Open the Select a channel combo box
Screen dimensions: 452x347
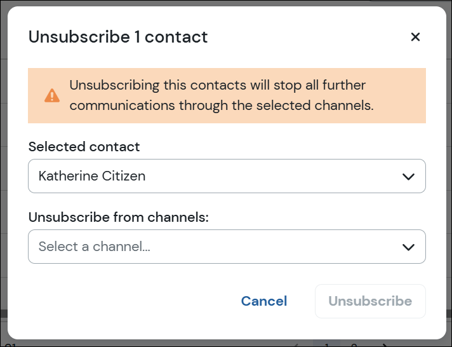(x=227, y=247)
